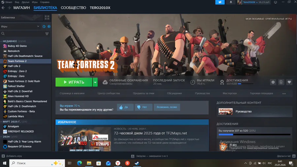
Task: Click the Добавить игру plus icon
Action: click(3, 156)
